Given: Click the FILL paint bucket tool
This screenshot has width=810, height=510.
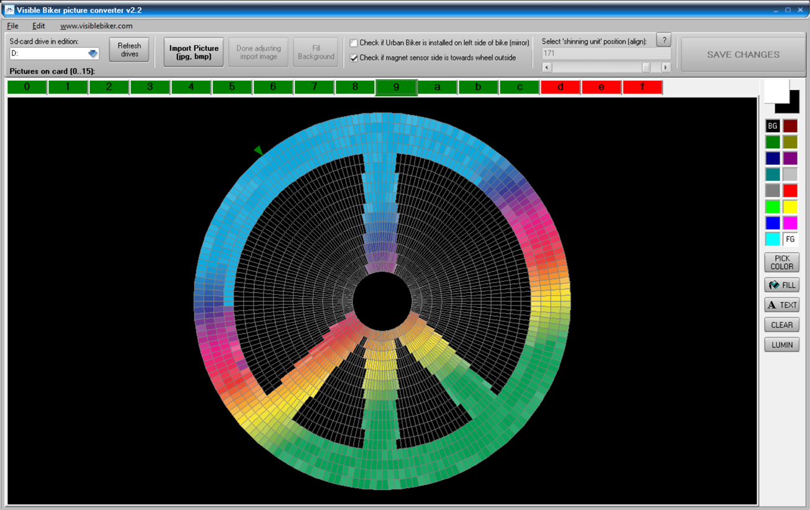Looking at the screenshot, I should click(781, 285).
